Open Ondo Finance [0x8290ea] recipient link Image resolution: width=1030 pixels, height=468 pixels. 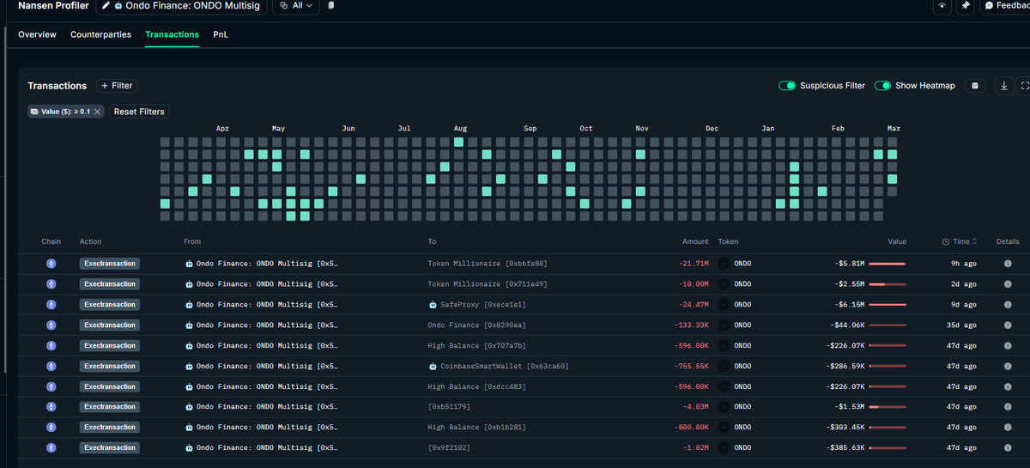click(476, 325)
